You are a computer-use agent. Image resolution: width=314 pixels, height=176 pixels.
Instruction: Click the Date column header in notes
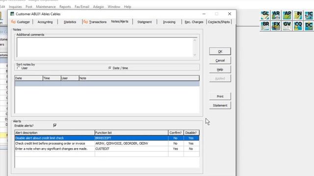(28, 78)
